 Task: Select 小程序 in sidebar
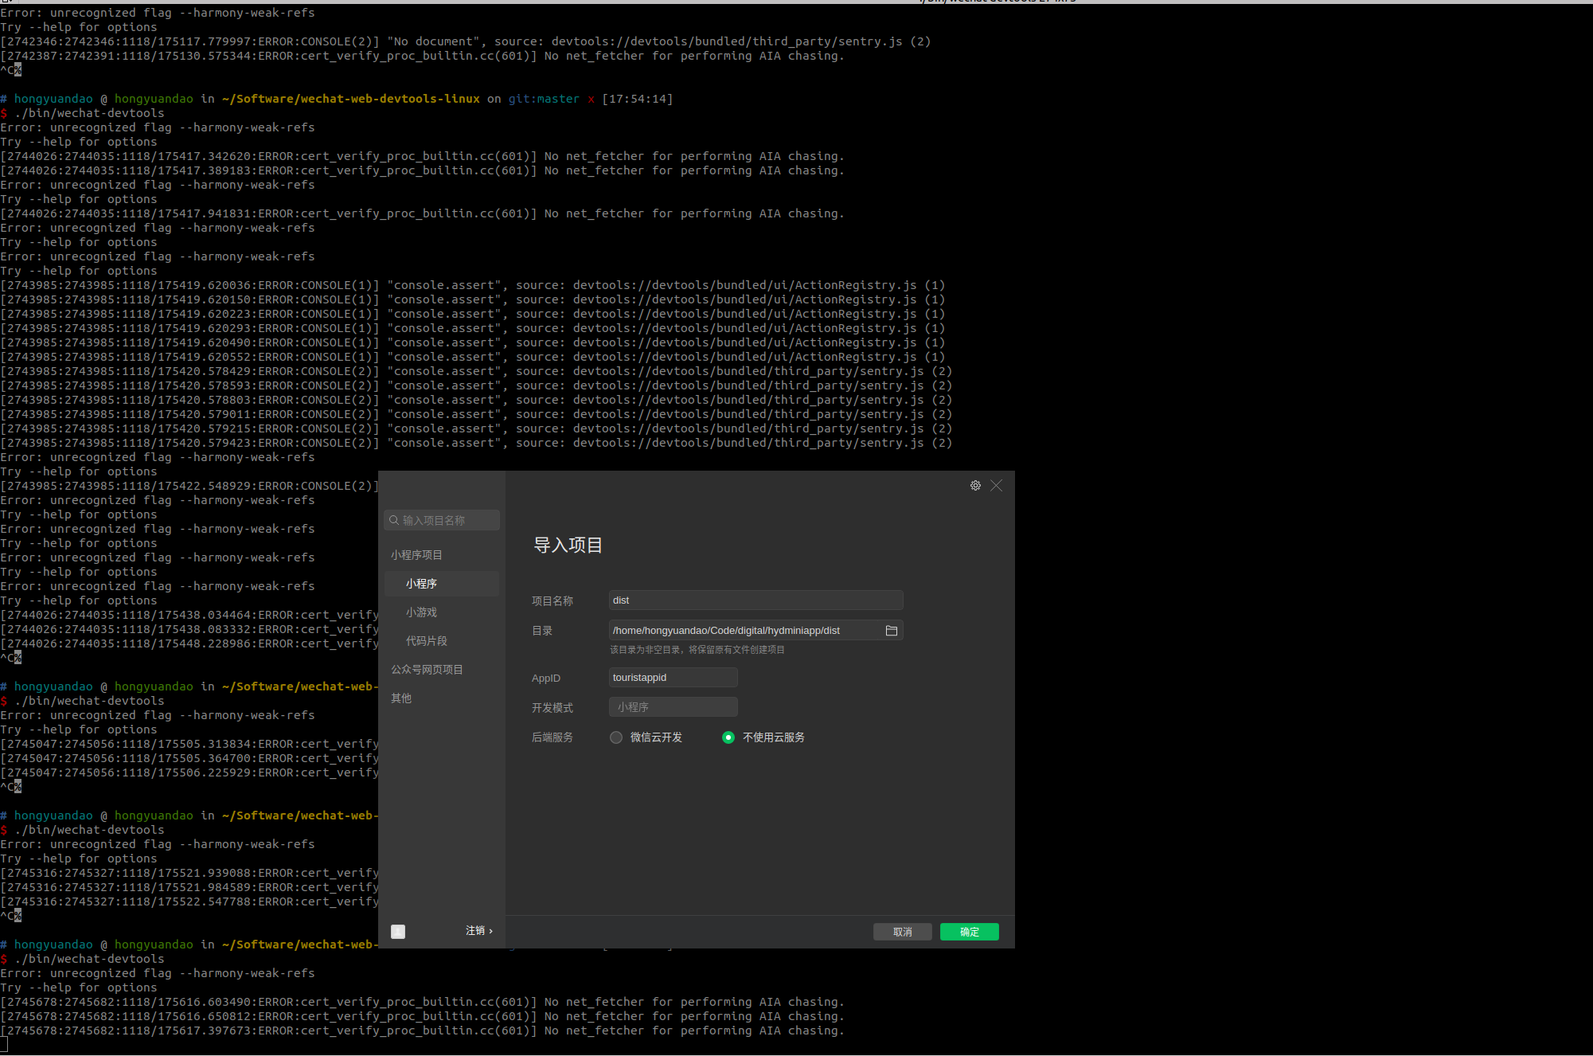pos(441,584)
